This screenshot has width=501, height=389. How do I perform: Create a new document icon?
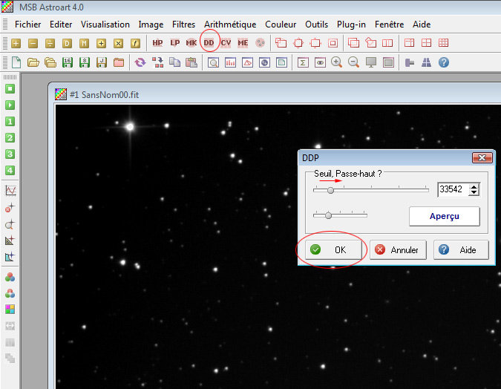coord(16,62)
